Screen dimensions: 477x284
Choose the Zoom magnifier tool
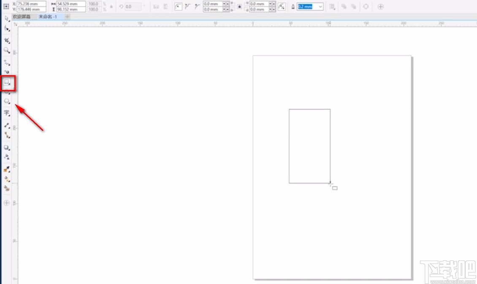(x=7, y=50)
